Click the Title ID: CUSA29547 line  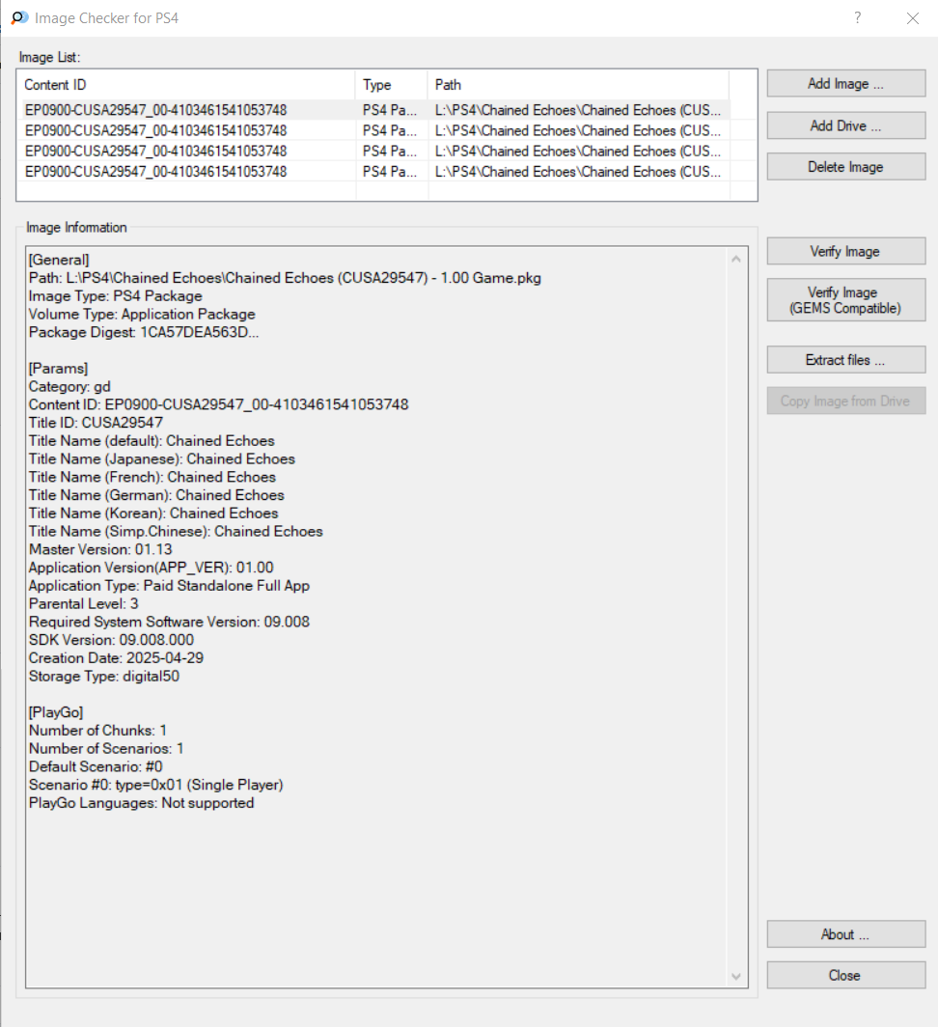point(96,423)
